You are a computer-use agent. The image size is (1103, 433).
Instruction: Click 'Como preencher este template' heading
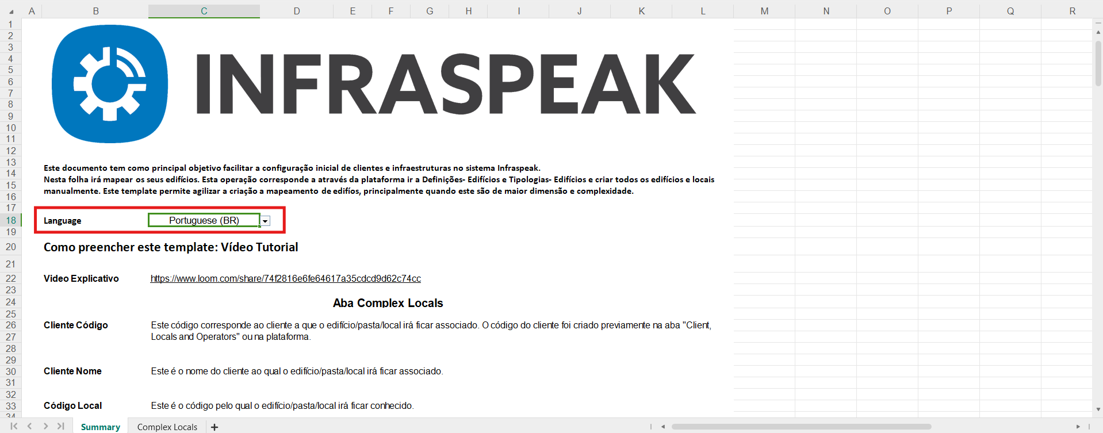pyautogui.click(x=171, y=247)
